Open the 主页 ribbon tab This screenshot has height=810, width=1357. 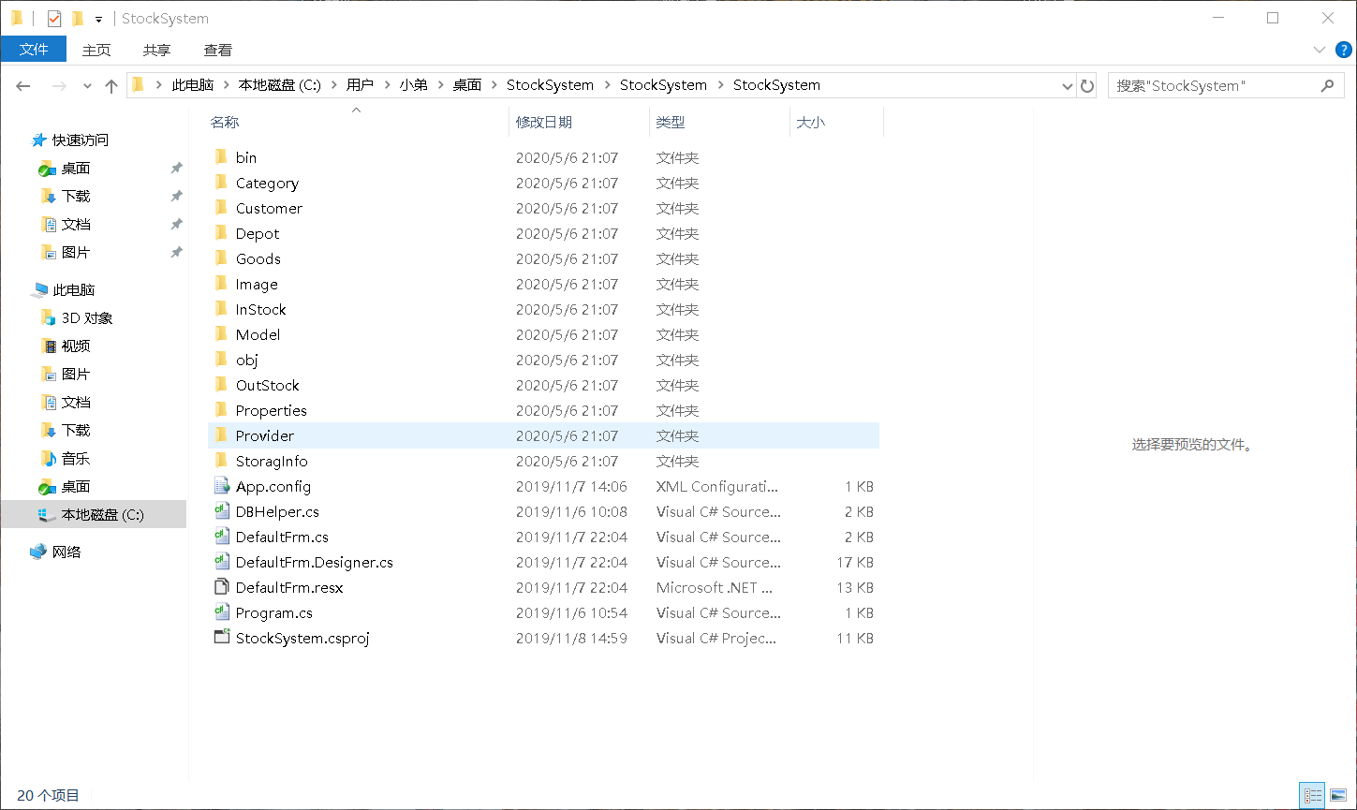click(96, 50)
